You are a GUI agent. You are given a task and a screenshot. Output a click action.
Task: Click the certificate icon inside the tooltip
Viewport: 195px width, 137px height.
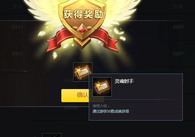point(102,87)
